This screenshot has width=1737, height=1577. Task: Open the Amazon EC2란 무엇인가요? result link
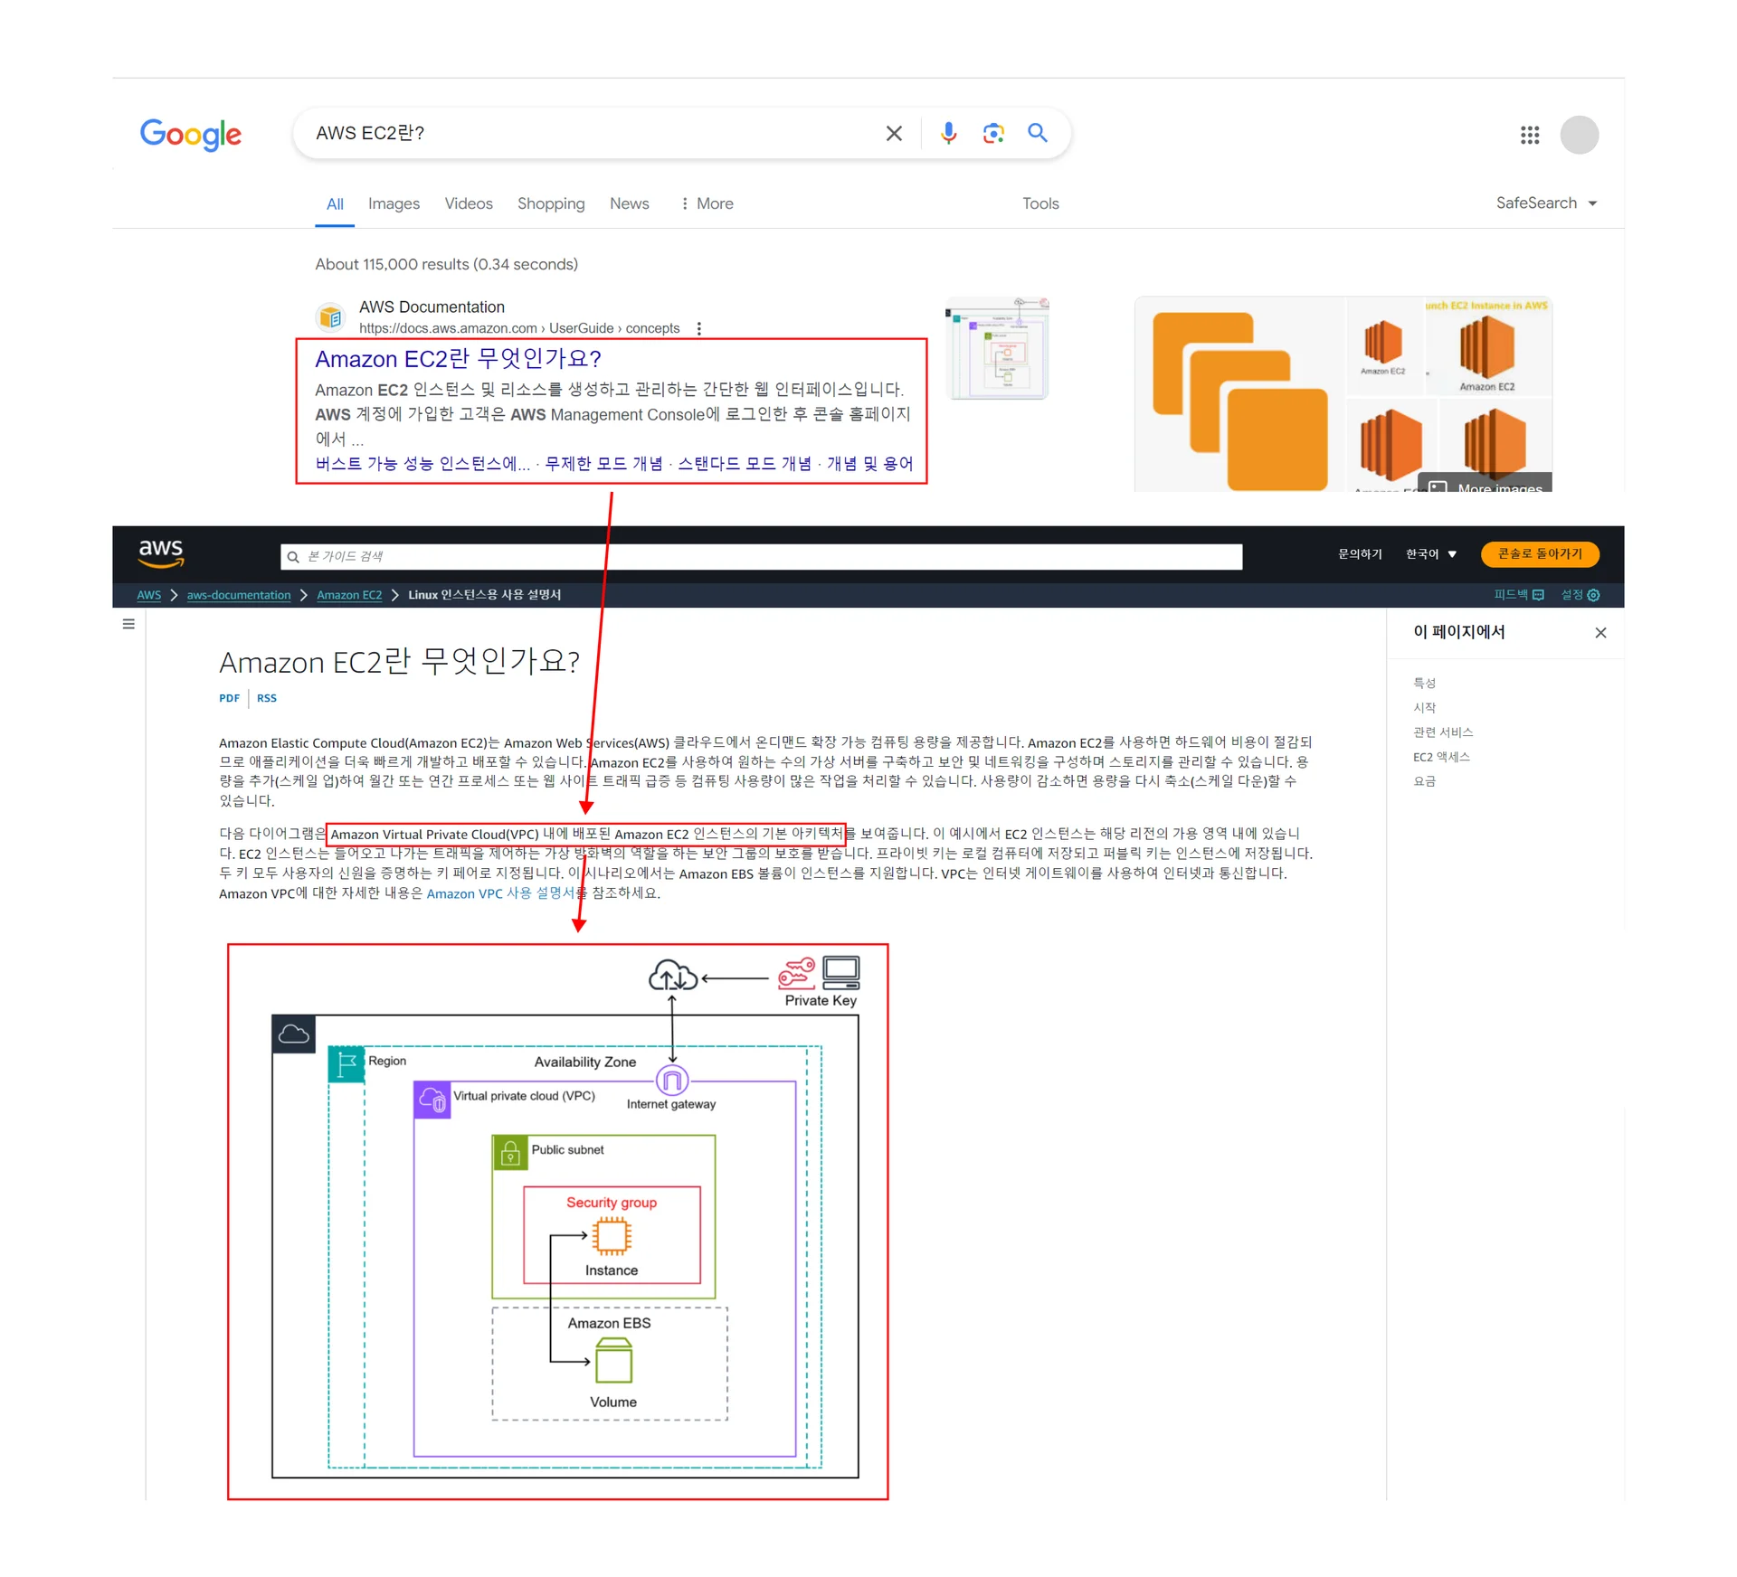458,359
